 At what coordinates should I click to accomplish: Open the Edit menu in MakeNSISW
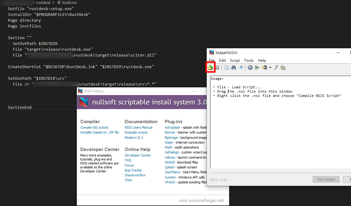pos(222,60)
